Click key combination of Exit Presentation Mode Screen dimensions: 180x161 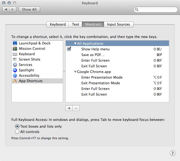(x=157, y=83)
